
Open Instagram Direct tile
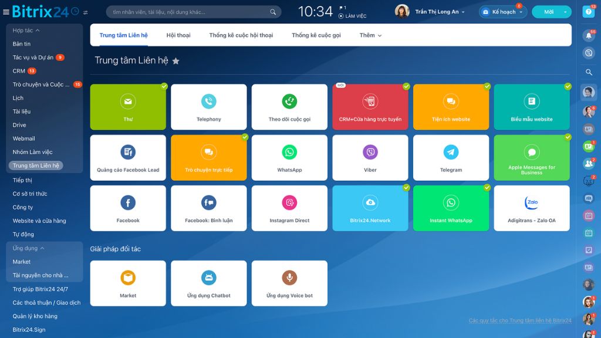[289, 208]
